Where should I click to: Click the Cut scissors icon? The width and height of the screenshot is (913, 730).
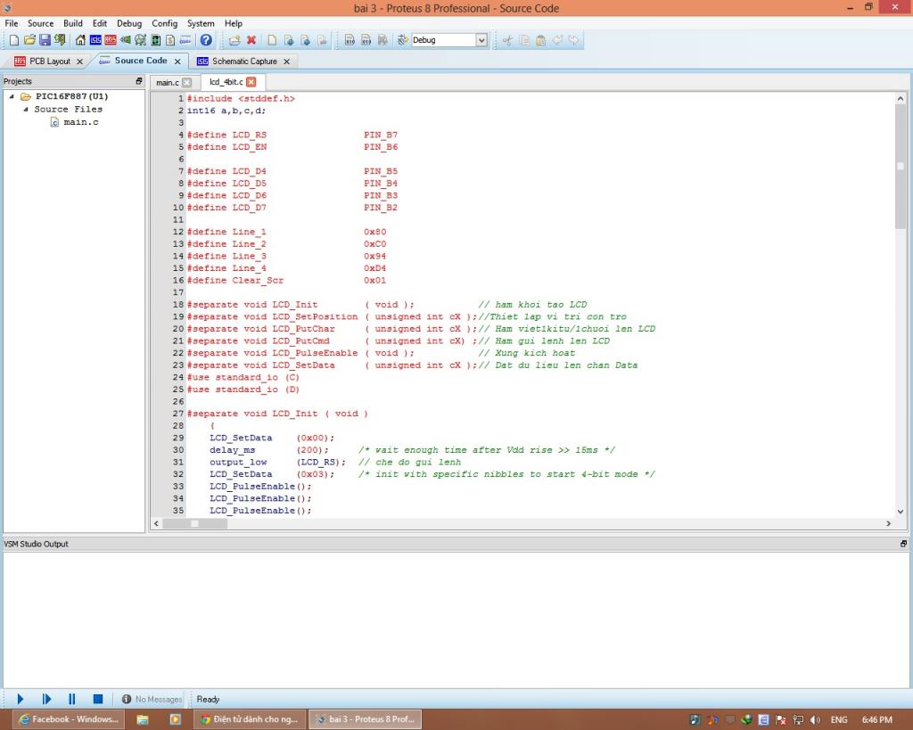[507, 40]
